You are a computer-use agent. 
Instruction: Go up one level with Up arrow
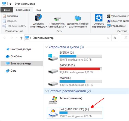coord(21,38)
